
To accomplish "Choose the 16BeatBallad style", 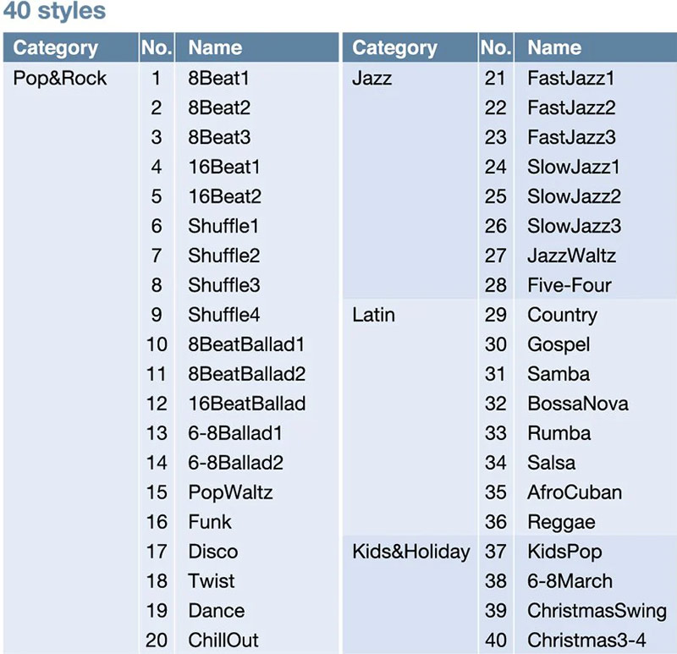I will tap(247, 404).
